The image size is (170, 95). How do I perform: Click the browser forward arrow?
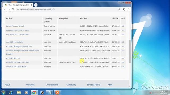(9, 9)
